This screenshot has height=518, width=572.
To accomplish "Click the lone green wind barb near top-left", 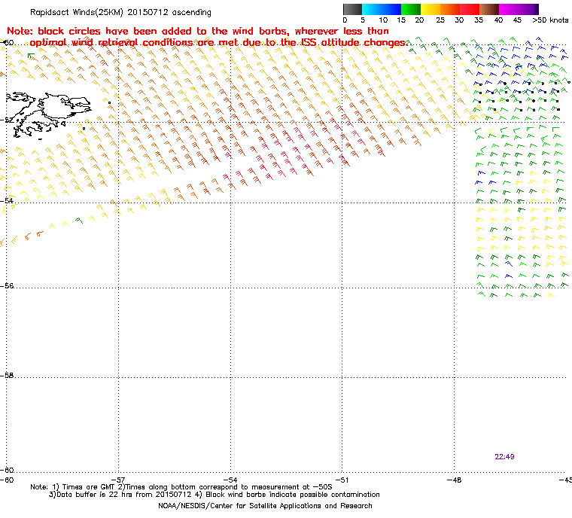I will click(32, 56).
